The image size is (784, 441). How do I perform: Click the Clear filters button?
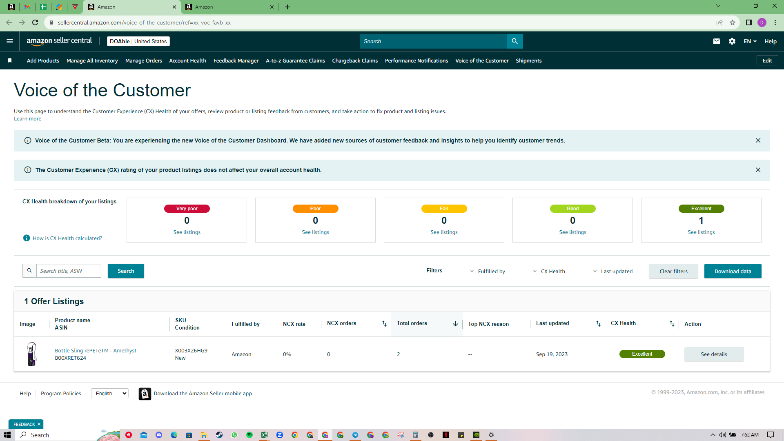click(673, 271)
